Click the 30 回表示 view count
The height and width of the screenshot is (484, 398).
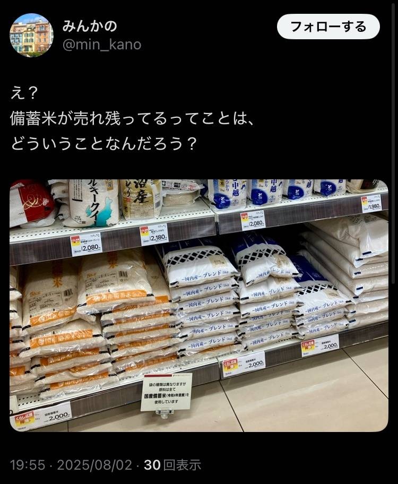(172, 464)
